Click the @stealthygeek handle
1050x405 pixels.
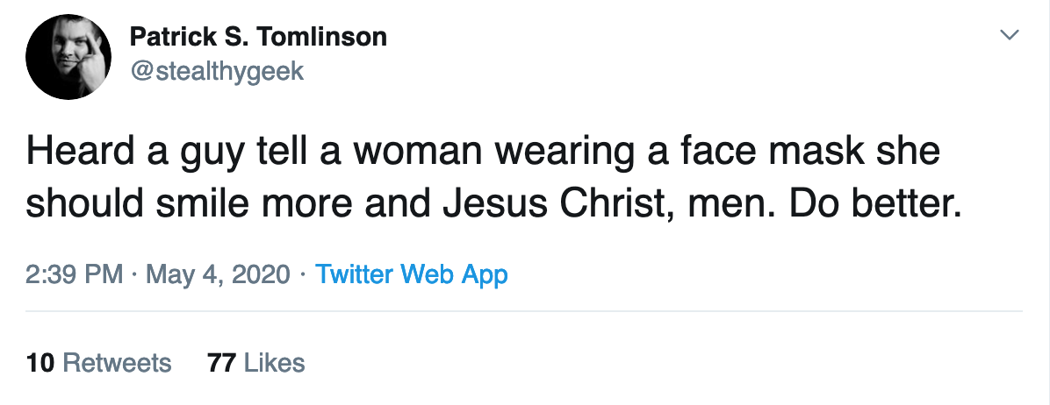pyautogui.click(x=217, y=71)
